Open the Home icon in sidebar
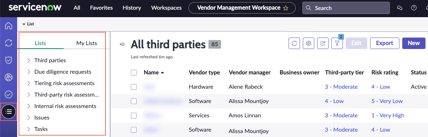The width and height of the screenshot is (428, 137). point(9,26)
